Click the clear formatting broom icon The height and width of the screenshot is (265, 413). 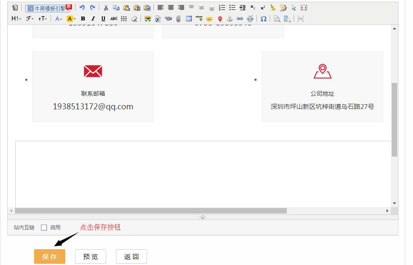click(273, 8)
